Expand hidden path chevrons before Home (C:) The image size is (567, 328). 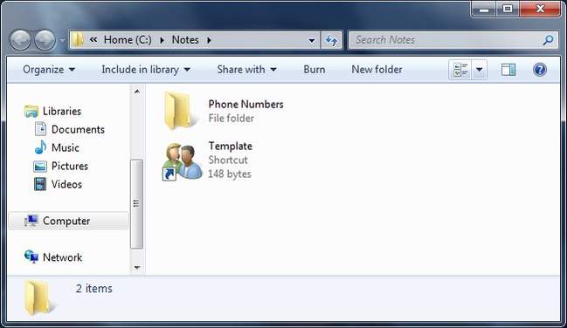click(93, 39)
